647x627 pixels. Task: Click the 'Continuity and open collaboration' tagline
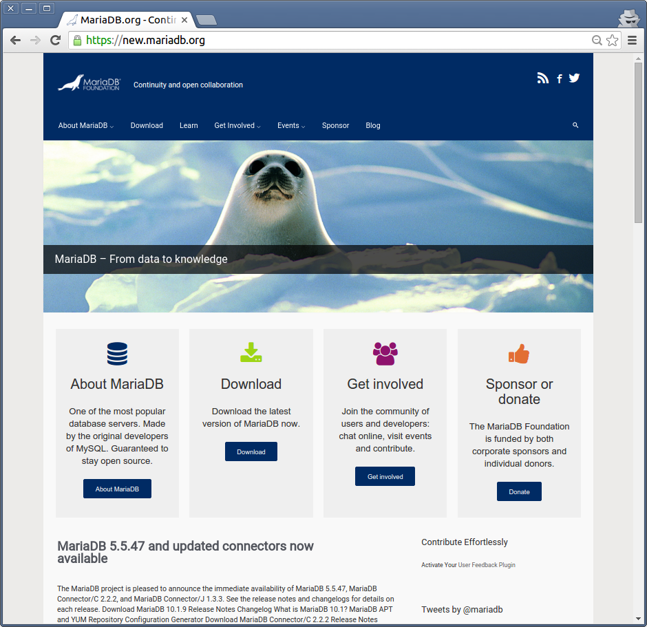[188, 85]
